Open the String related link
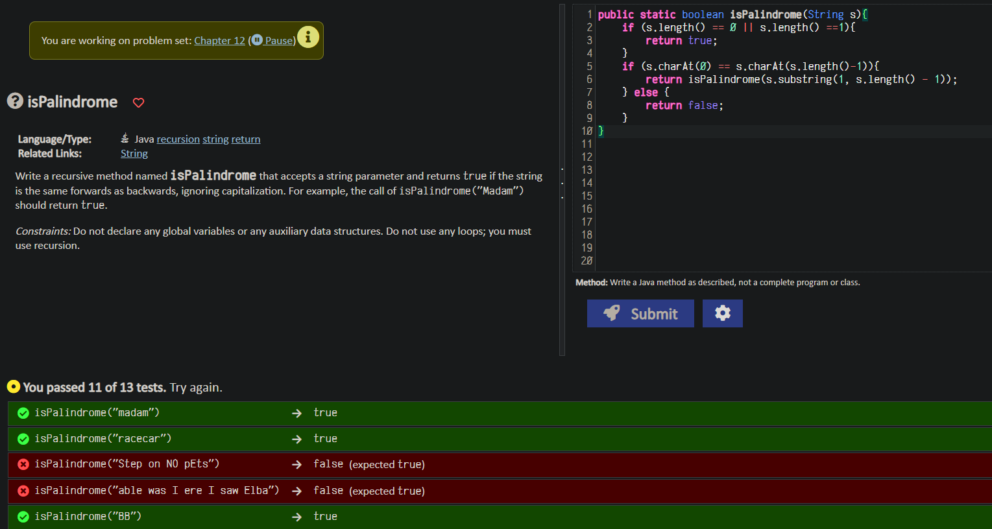This screenshot has height=529, width=992. click(134, 153)
